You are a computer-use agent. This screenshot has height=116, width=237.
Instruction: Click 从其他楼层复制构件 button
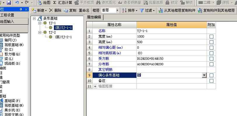click(177, 10)
